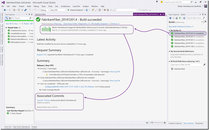Viewport: 209px width, 130px height.
Task: Click the zoom out minus icon in build summary
Action: [147, 123]
